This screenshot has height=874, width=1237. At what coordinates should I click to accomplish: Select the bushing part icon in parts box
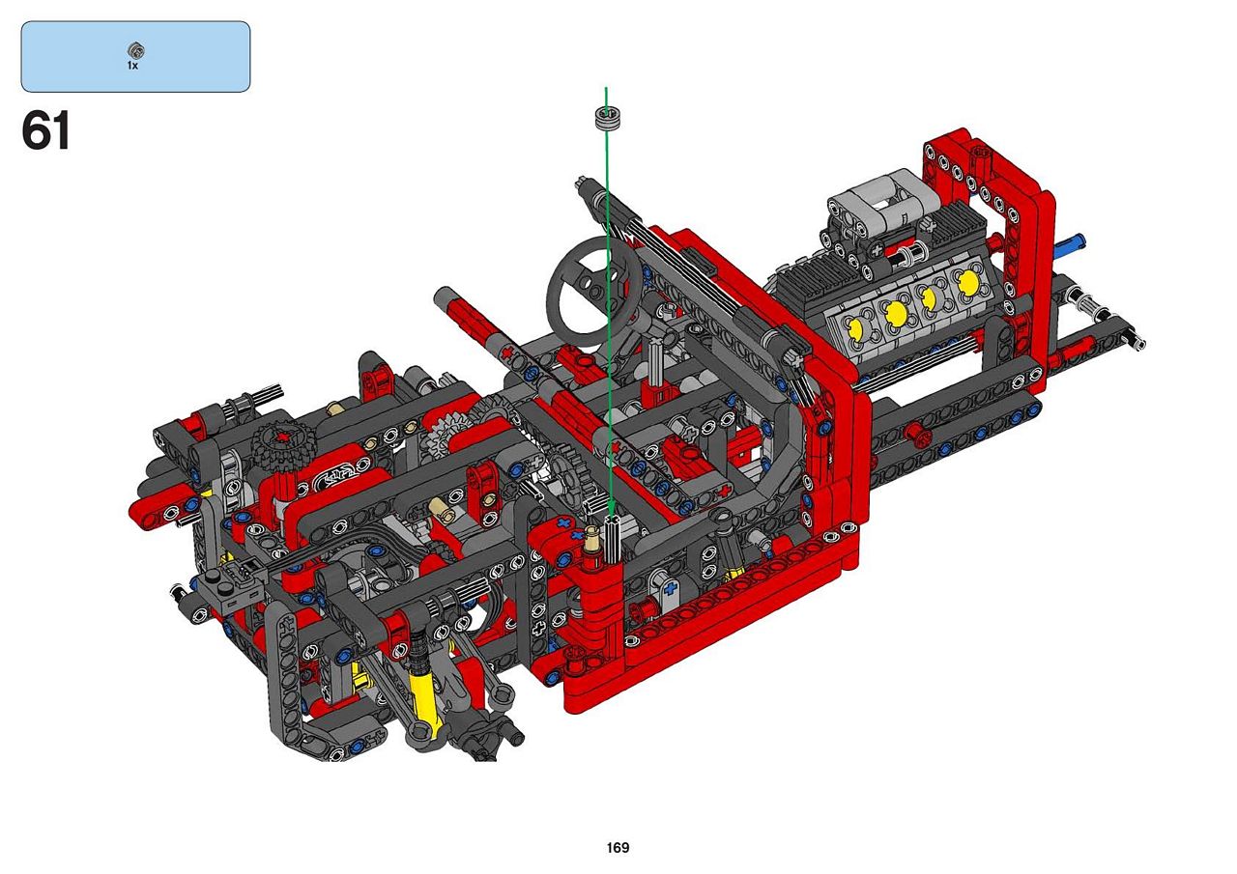pyautogui.click(x=135, y=50)
